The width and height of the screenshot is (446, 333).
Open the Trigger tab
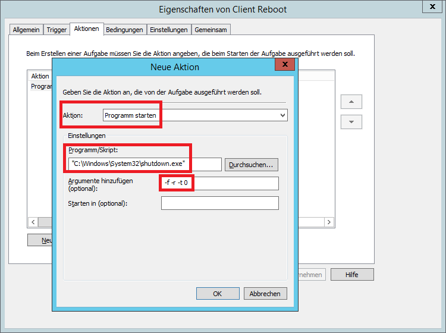point(56,30)
